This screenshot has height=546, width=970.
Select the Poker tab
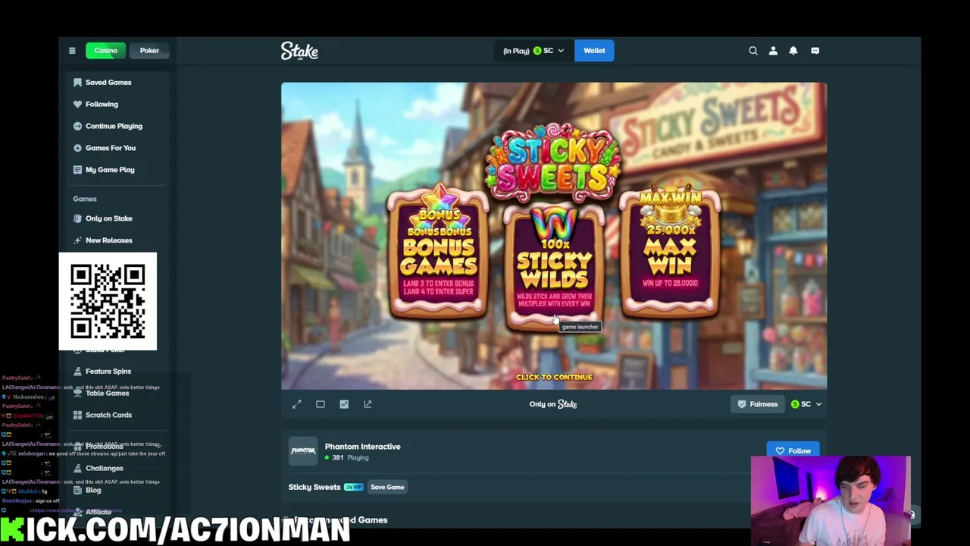[x=149, y=51]
